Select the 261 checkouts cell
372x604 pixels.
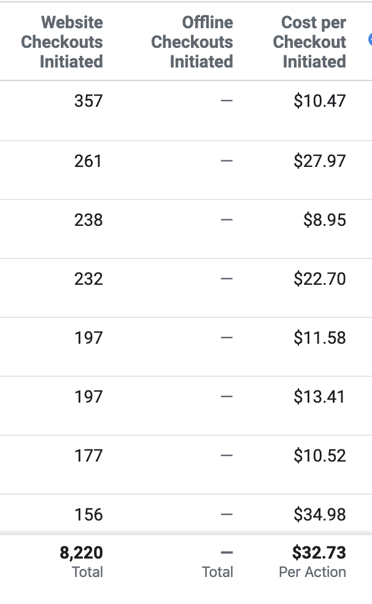pyautogui.click(x=88, y=161)
